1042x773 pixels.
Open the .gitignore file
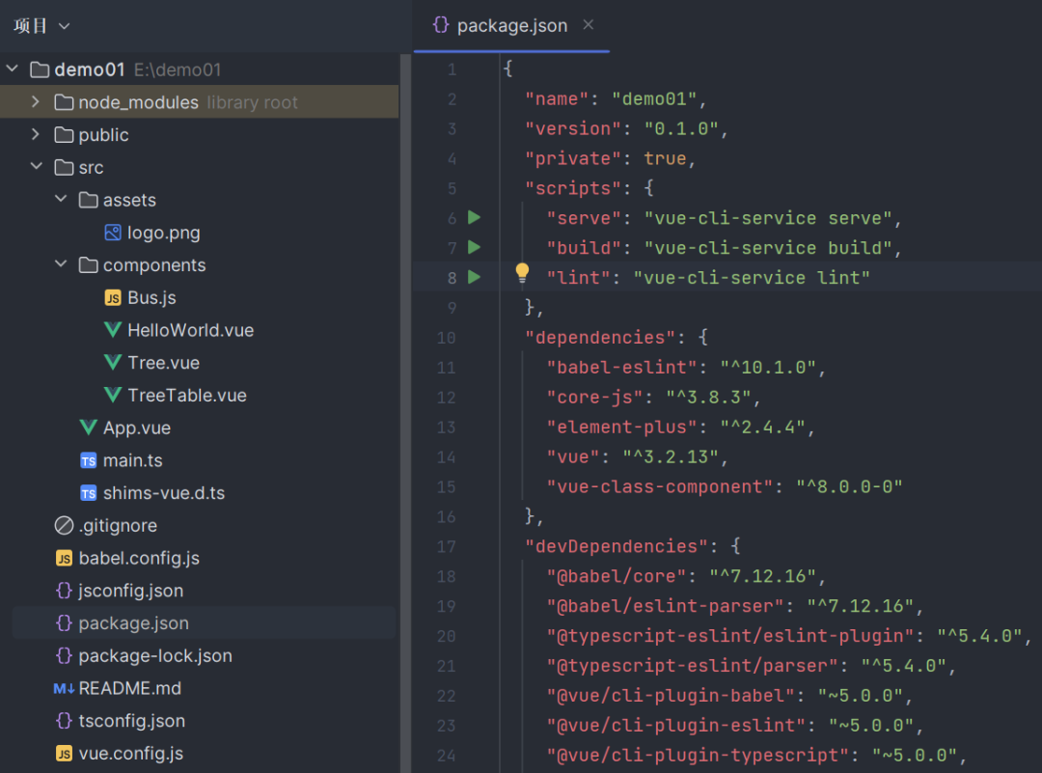point(118,526)
